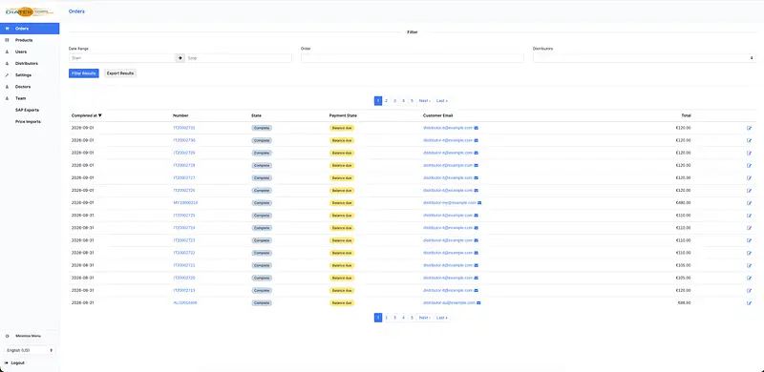Open edit icon for the AU order row
Image resolution: width=764 pixels, height=372 pixels.
(x=749, y=303)
